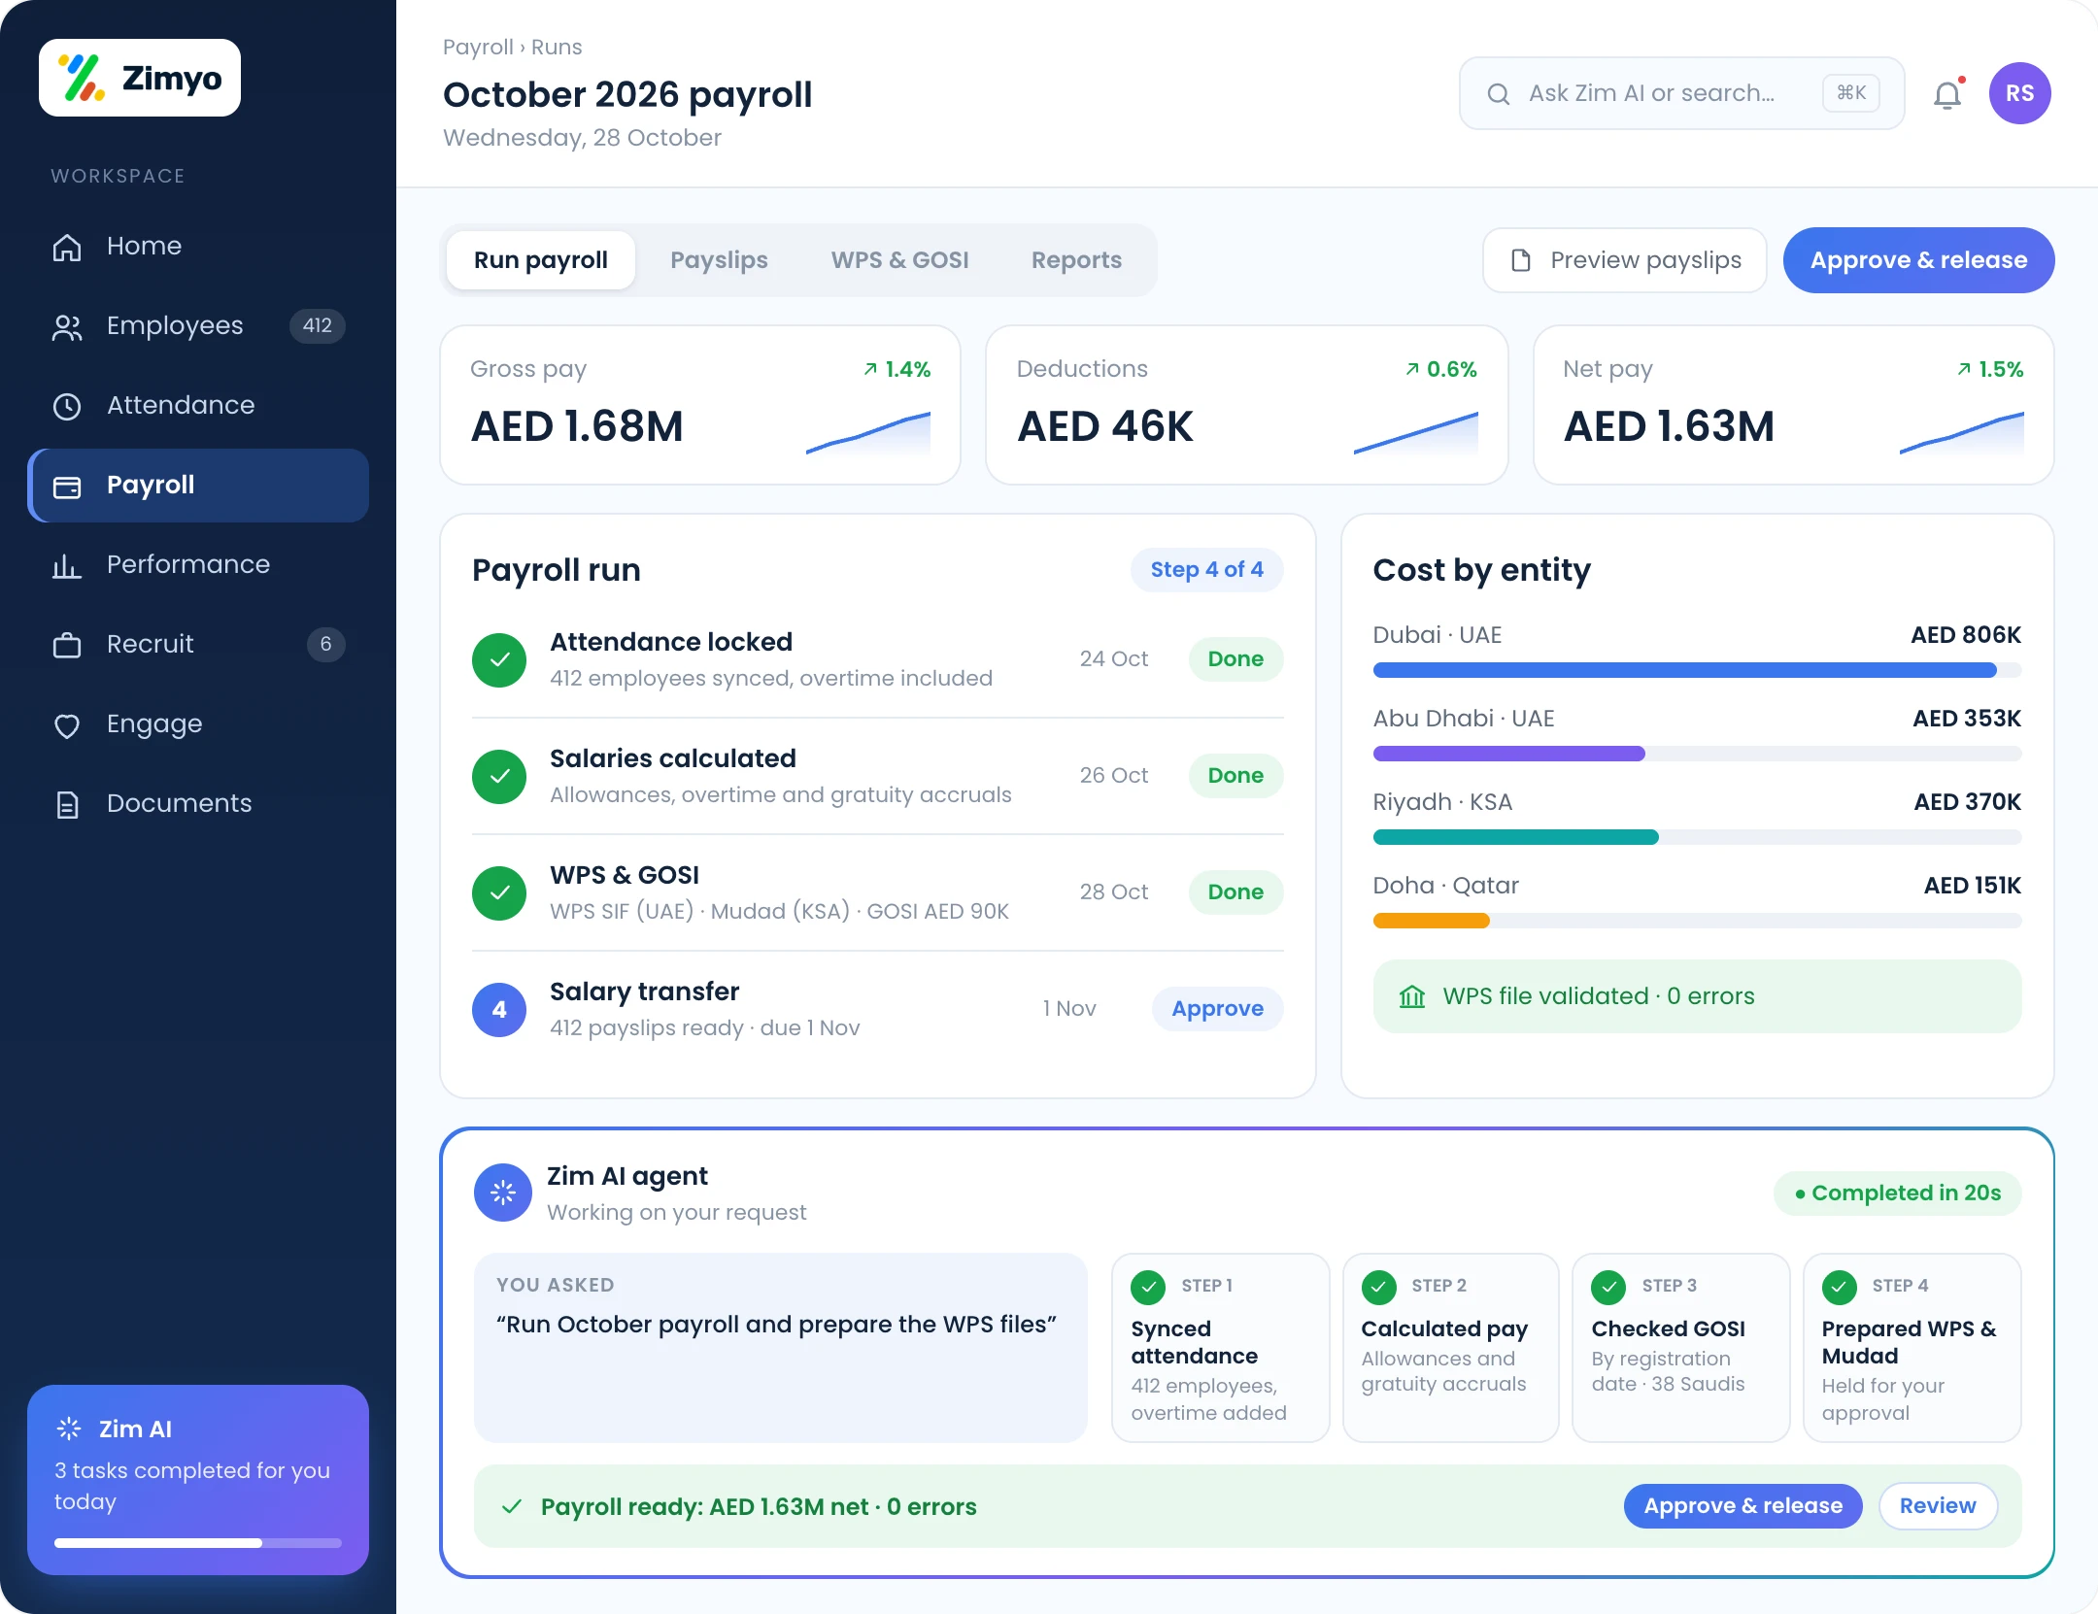This screenshot has height=1614, width=2098.
Task: Go to Employees in the sidebar
Action: (x=198, y=325)
